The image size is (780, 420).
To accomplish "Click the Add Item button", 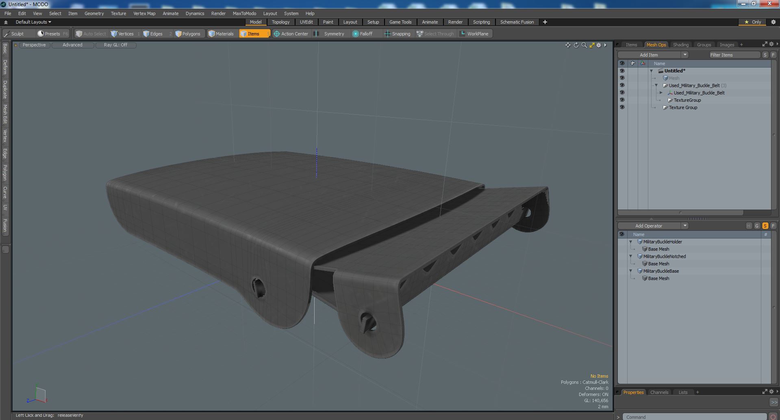I will point(649,55).
